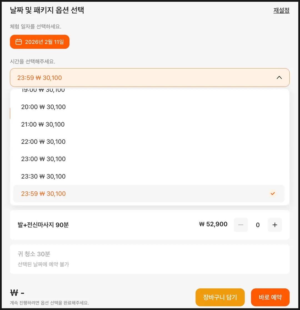Click the time selection field showing 23:59
Viewport: 300px width, 310px height.
(x=150, y=77)
